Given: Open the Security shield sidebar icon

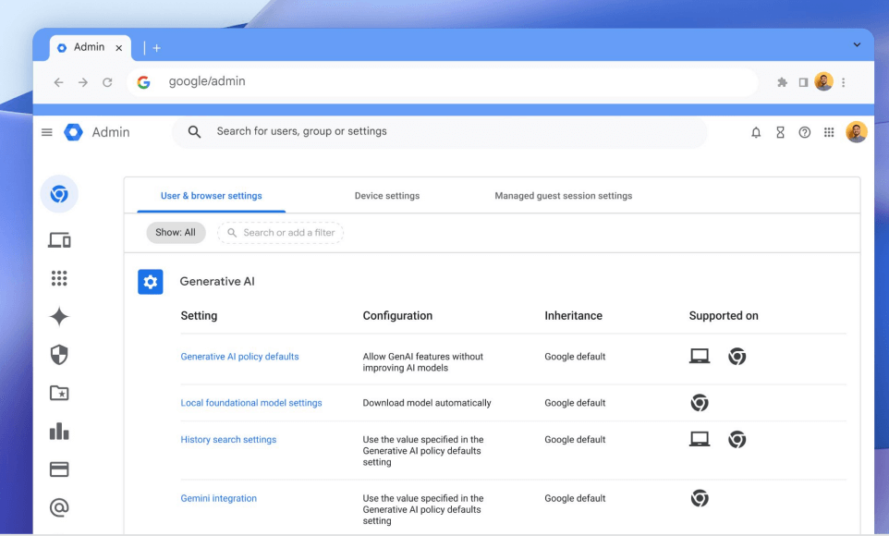Looking at the screenshot, I should click(x=59, y=355).
